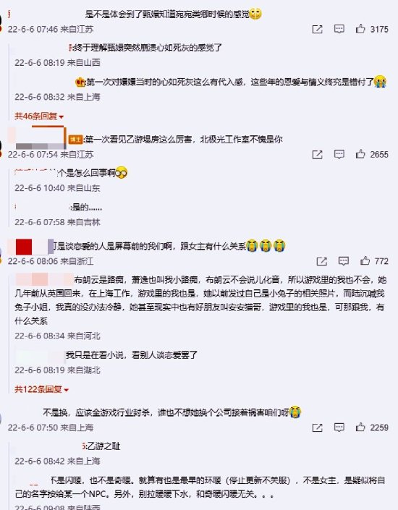
Task: Like the comment with 772 likes
Action: coord(365,260)
